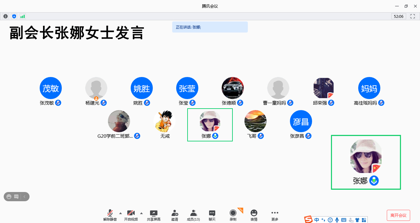Click muted mic icon beside 张彦昌

[308, 136]
